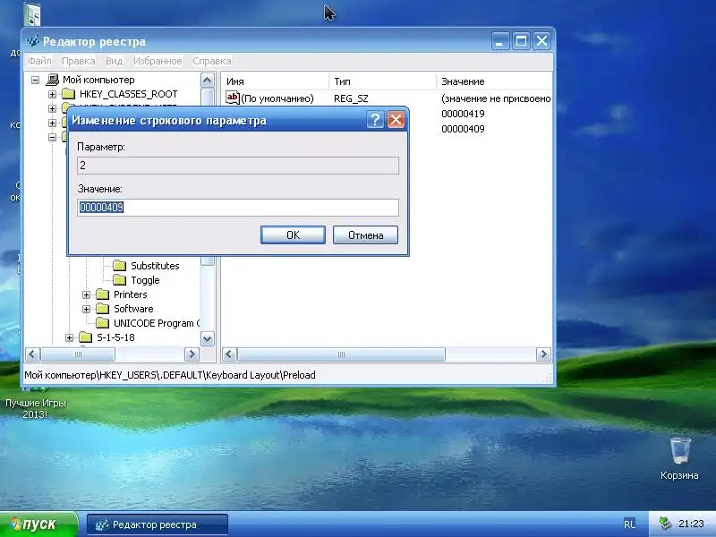Minimize the Редактор реестра window

click(500, 41)
